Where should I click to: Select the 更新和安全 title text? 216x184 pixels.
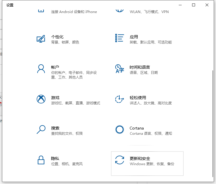[140, 159]
